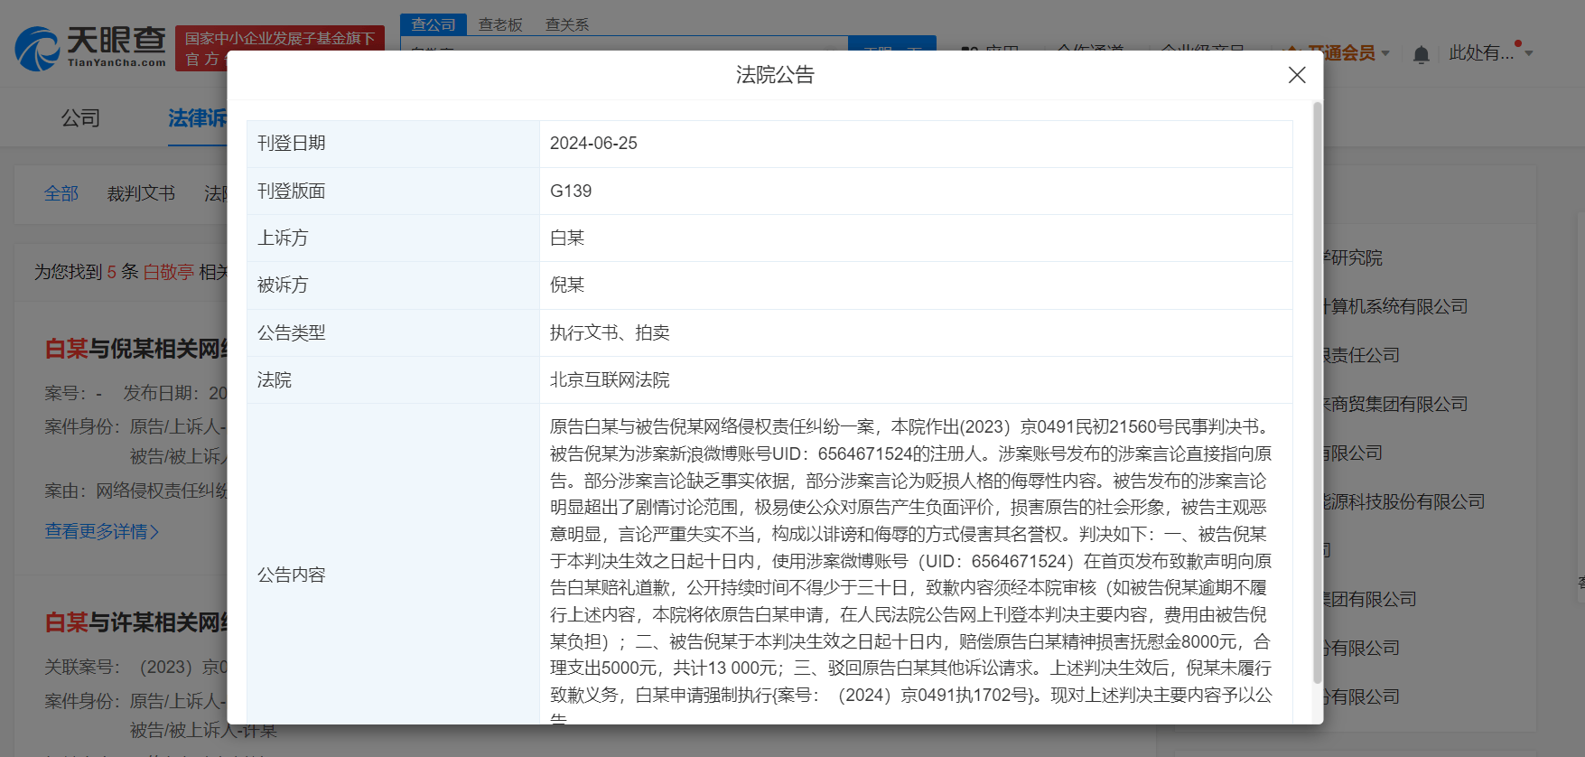This screenshot has height=757, width=1585.
Task: Switch to the 查公司 search tab
Action: 434,24
